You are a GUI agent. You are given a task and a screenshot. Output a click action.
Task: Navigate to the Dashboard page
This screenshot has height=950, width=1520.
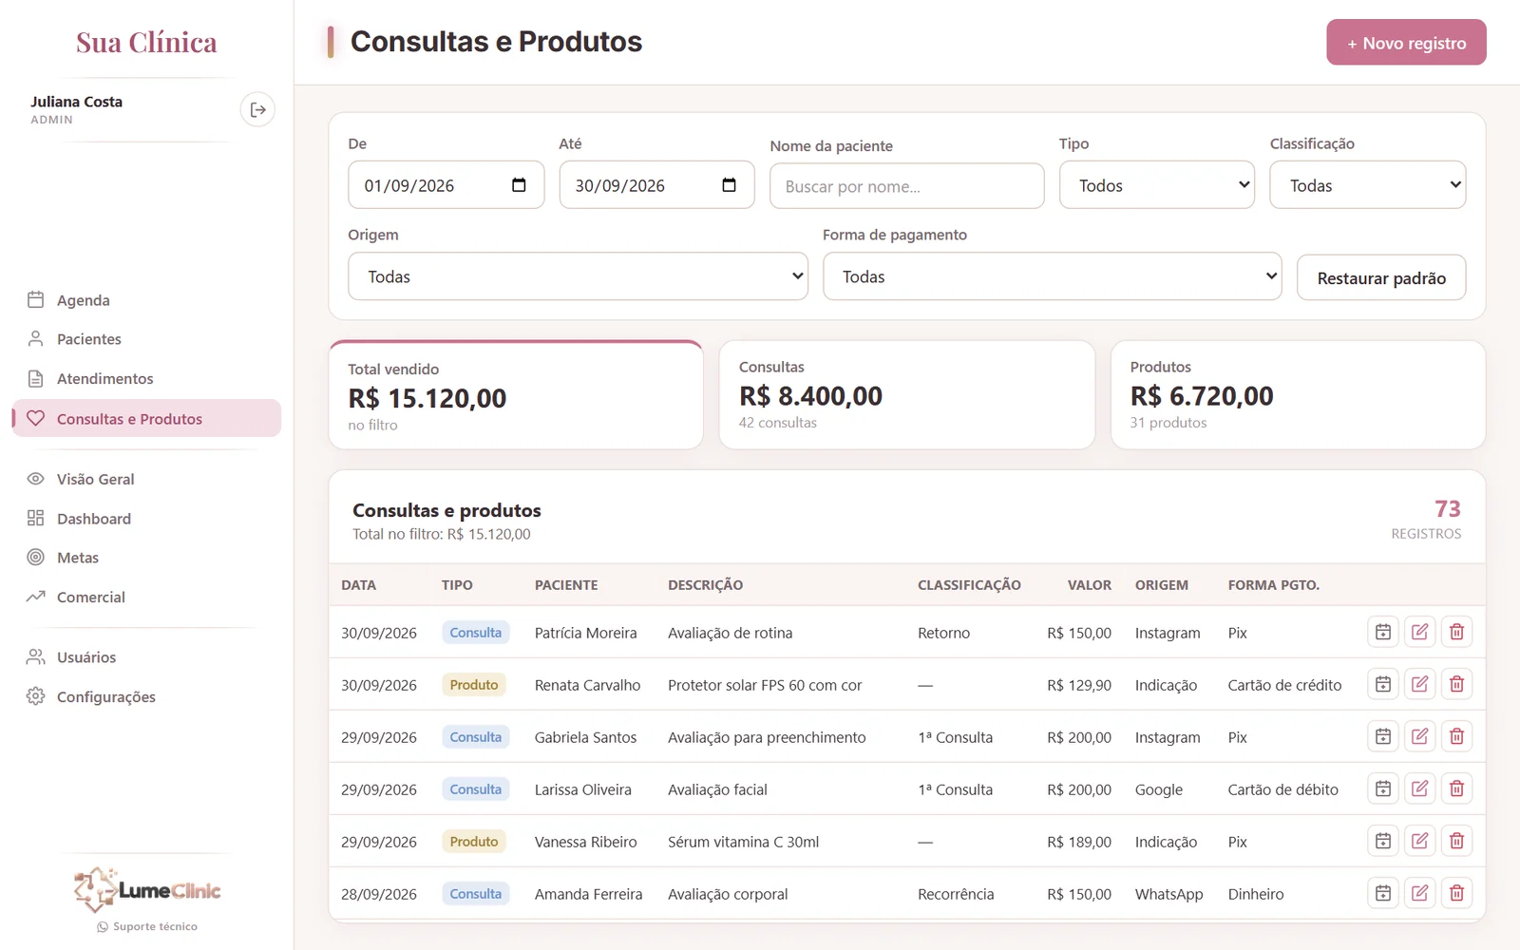[x=146, y=519]
